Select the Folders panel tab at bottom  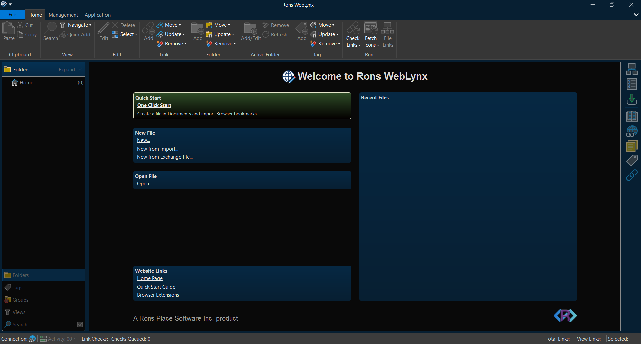(x=44, y=275)
